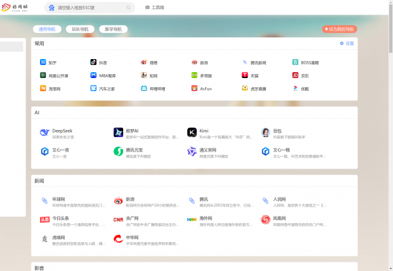The height and width of the screenshot is (271, 393).
Task: Open the Weibo (微博) icon
Action: pyautogui.click(x=144, y=62)
